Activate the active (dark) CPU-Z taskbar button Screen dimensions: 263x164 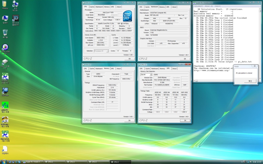[x=120, y=162]
